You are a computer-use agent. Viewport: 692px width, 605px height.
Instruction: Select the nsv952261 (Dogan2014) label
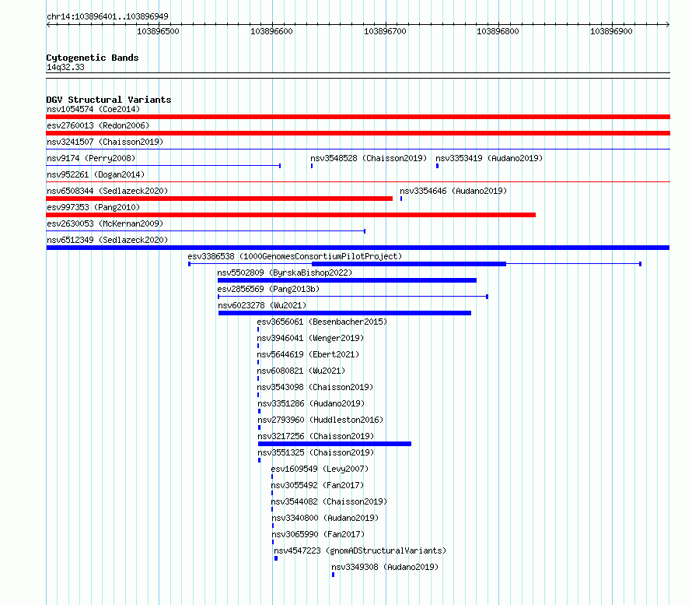click(96, 174)
